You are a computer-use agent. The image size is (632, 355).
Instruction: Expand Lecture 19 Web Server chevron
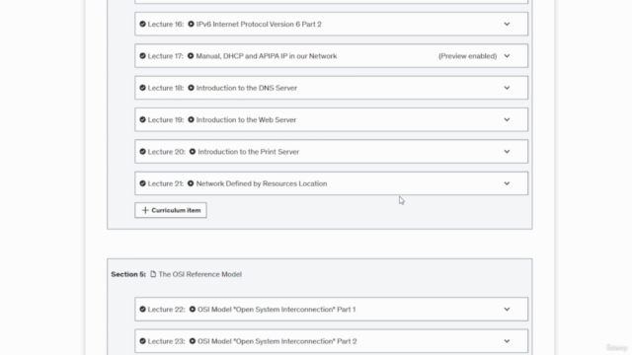click(507, 119)
